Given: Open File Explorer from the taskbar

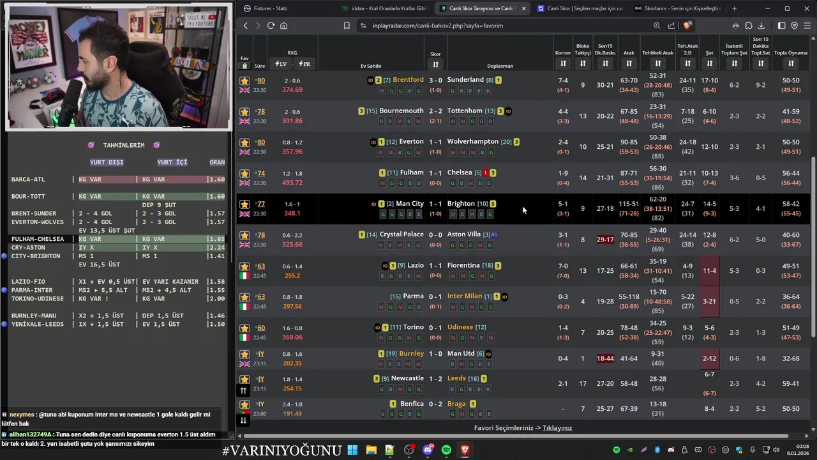Looking at the screenshot, I should 371,450.
